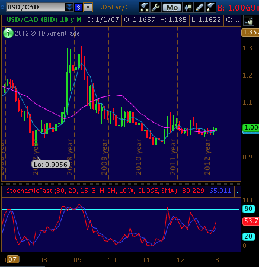Click the Lo: 0.9056 price bubble

coord(50,165)
